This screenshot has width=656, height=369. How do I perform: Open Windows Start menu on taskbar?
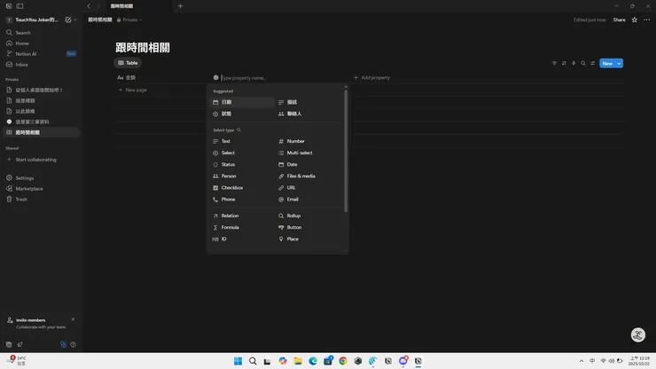click(x=238, y=361)
